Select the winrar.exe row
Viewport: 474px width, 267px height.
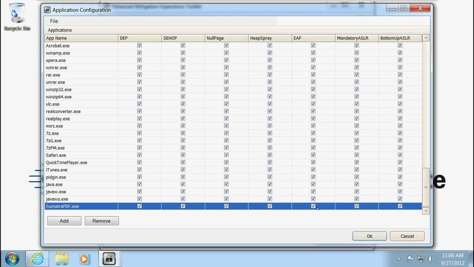click(233, 67)
